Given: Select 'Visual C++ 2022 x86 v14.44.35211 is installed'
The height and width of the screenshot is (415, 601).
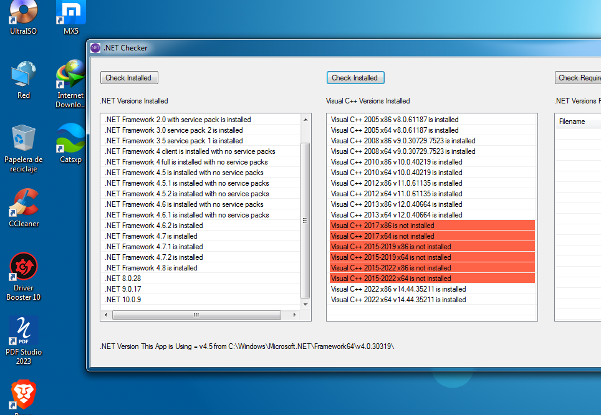Looking at the screenshot, I should click(x=432, y=289).
